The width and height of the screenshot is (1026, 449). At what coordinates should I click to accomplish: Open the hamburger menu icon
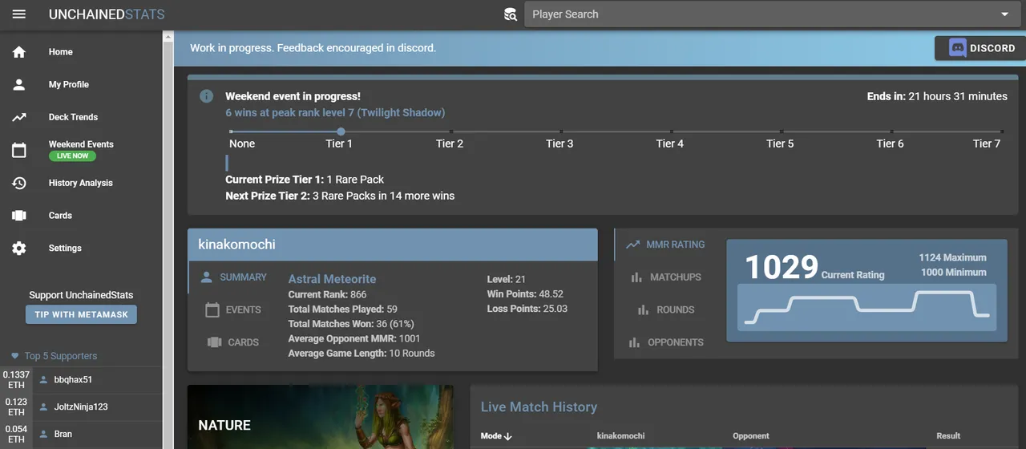(19, 14)
